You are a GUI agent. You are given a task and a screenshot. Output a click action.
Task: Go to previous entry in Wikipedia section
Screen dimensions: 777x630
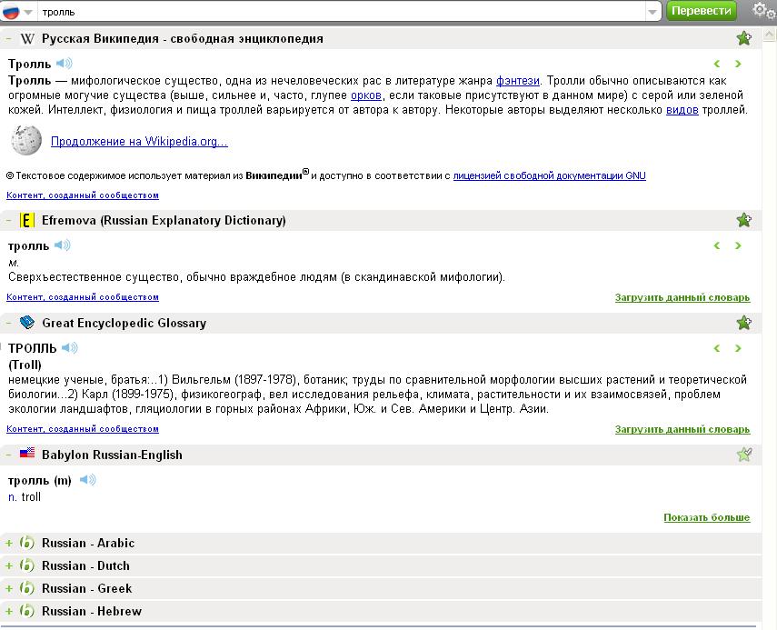point(716,64)
